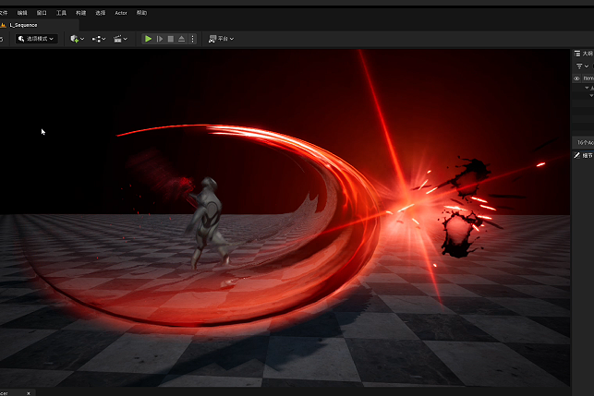
Task: Open the 帮助 Help menu
Action: coord(141,13)
